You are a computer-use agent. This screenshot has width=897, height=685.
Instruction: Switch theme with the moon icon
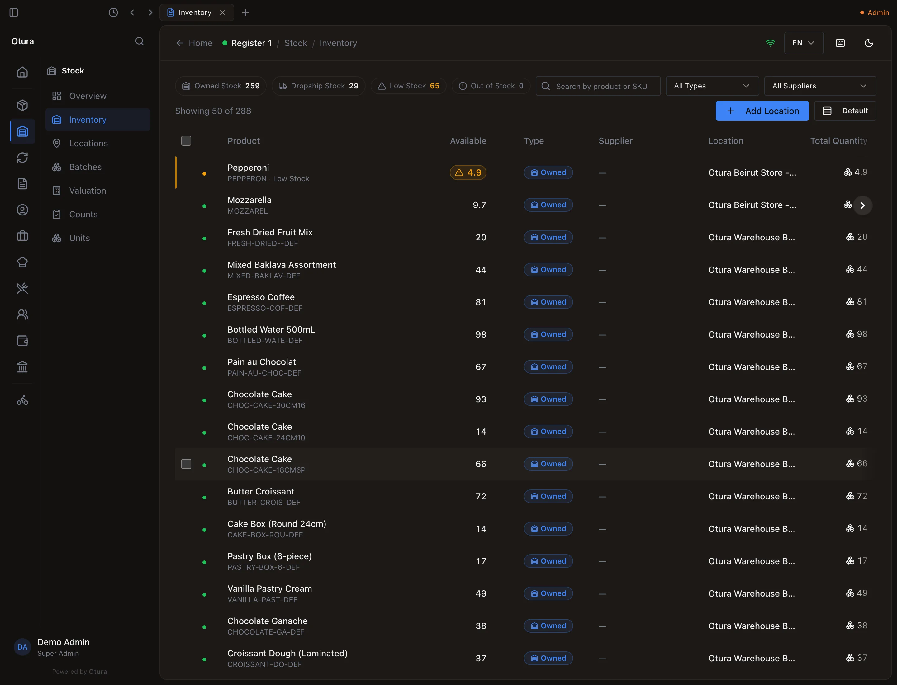point(869,43)
